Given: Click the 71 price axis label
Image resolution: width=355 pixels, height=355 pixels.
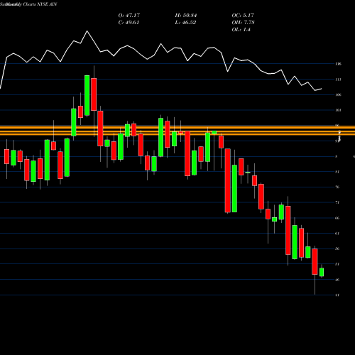Looking at the screenshot, I should click(337, 202).
